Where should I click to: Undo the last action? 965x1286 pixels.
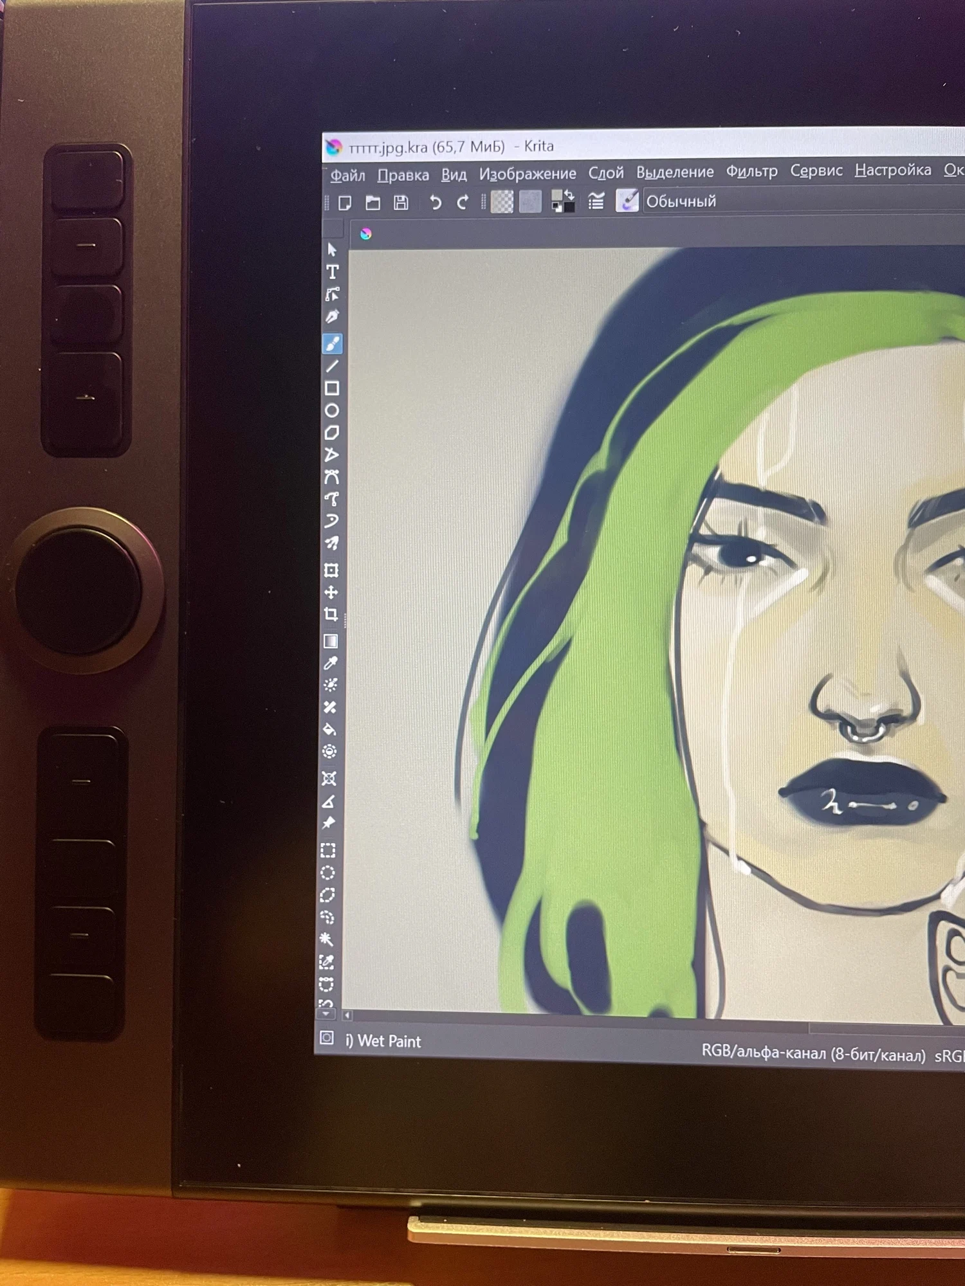[436, 203]
